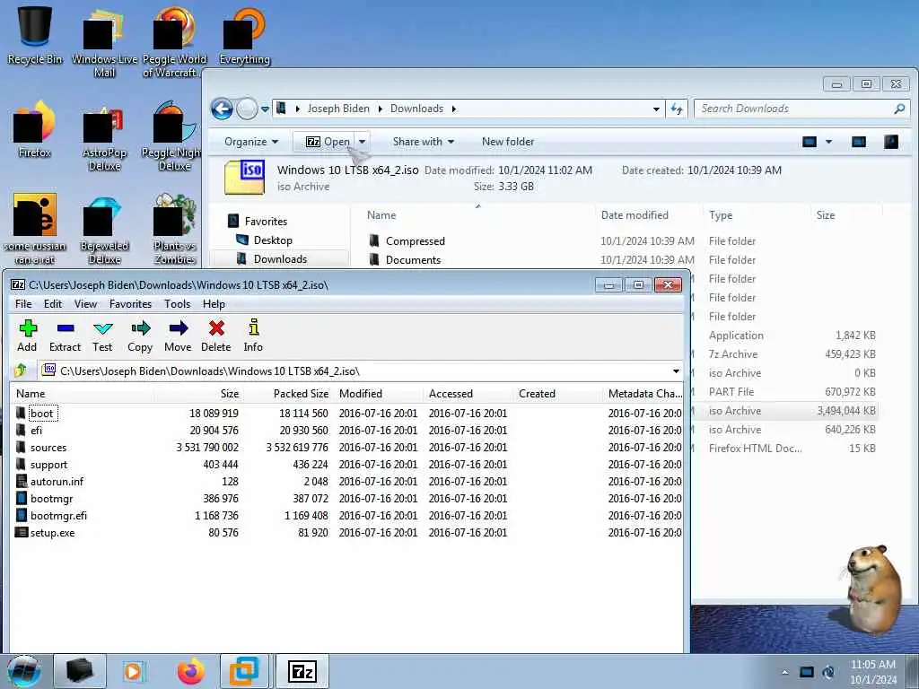Expand the view options dropdown arrow
This screenshot has height=689, width=919.
[x=828, y=142]
